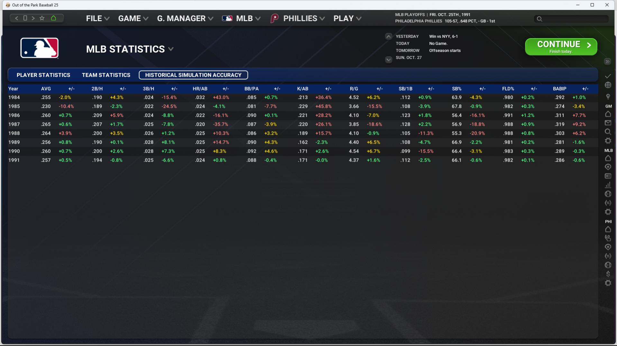The image size is (617, 346).
Task: Click the FLD% column header
Action: pos(508,89)
